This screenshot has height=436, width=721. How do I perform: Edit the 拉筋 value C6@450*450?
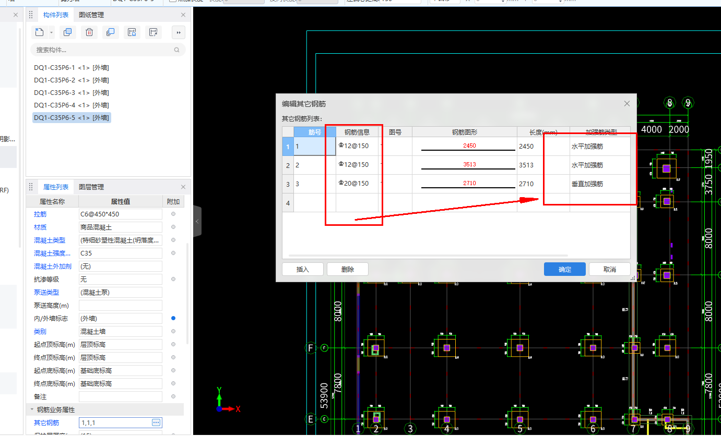point(120,214)
